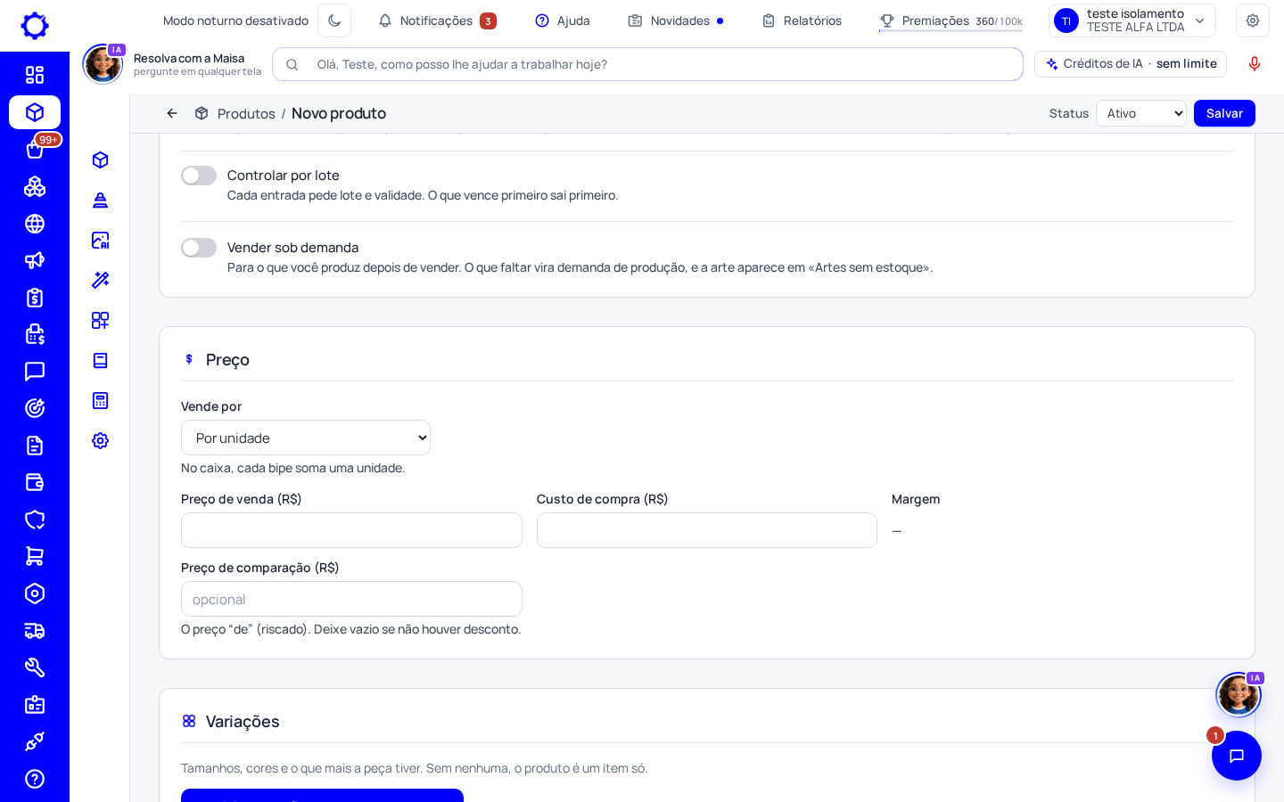Click the back arrow icon

pos(172,113)
